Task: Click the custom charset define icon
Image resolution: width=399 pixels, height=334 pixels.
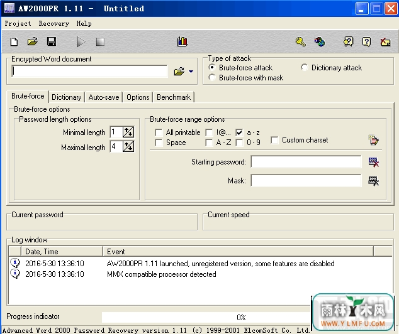Action: 373,140
